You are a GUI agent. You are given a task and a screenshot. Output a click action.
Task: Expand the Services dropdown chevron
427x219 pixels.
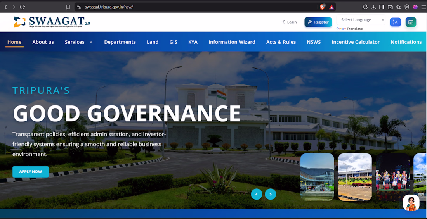(91, 42)
